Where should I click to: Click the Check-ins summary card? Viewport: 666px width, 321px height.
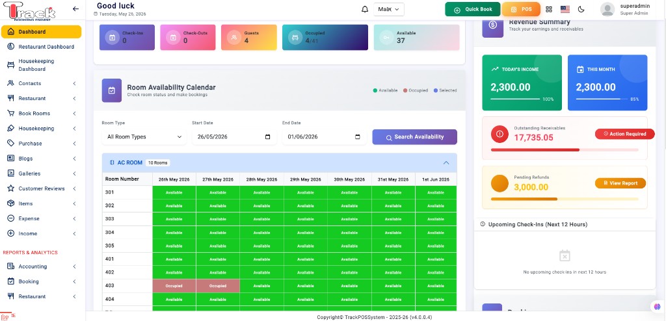[x=127, y=38]
